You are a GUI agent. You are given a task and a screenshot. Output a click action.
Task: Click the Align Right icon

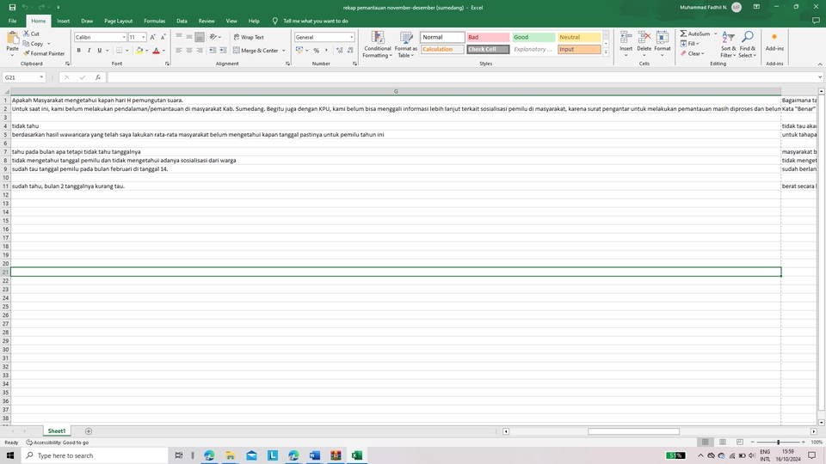pyautogui.click(x=199, y=51)
